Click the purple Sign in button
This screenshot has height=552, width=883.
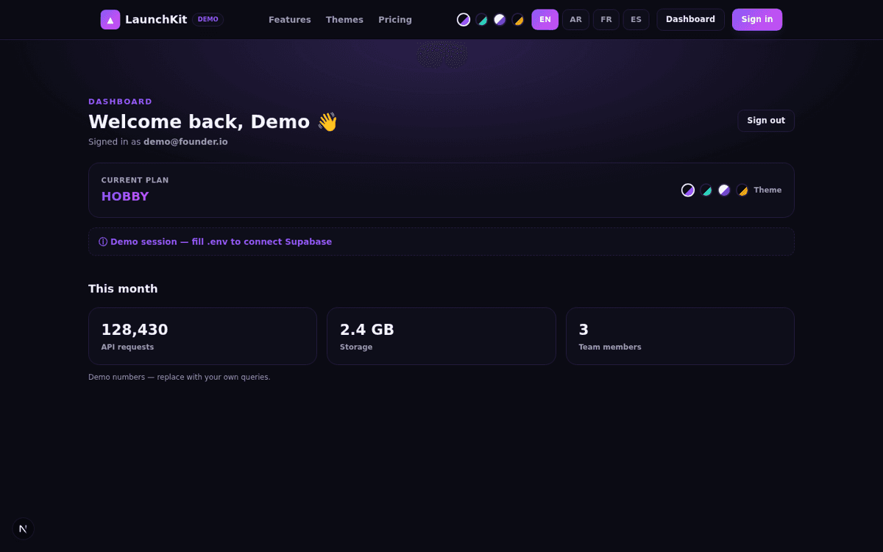coord(757,20)
